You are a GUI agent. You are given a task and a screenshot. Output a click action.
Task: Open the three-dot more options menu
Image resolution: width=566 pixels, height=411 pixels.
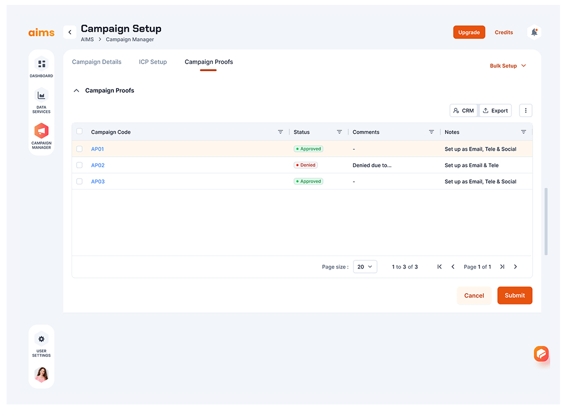tap(525, 111)
